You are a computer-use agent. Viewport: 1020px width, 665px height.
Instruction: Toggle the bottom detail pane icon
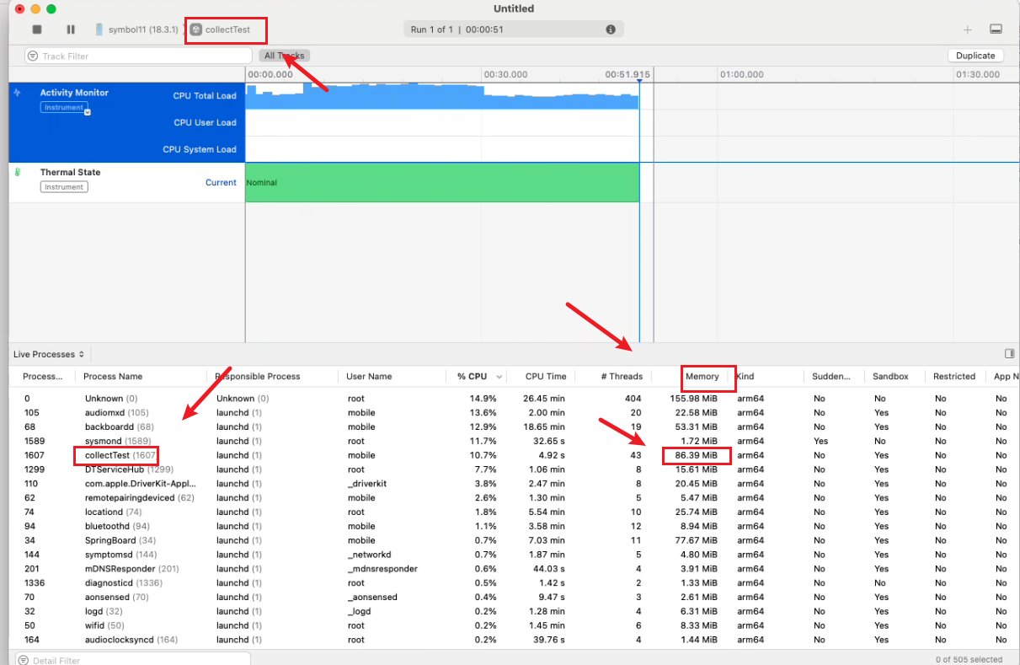996,29
